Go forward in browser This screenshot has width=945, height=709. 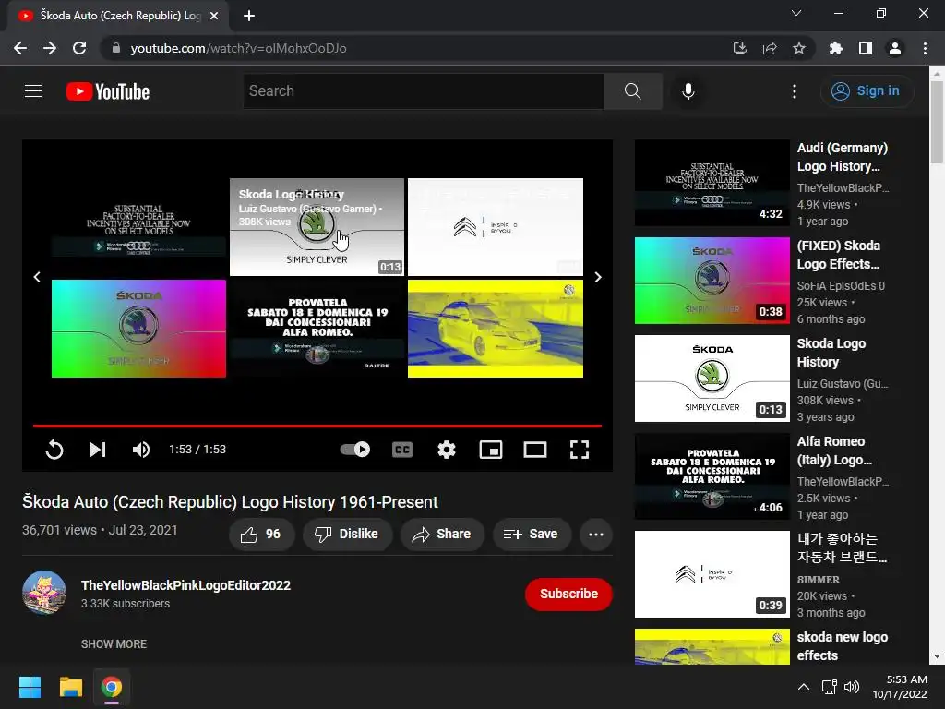pyautogui.click(x=50, y=48)
